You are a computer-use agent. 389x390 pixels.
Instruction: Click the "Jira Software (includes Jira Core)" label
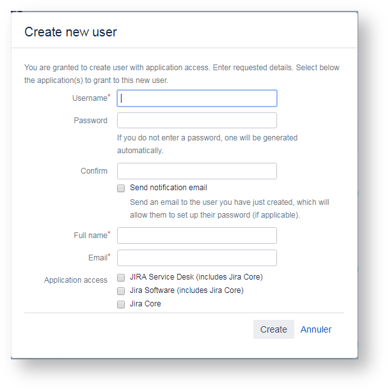click(x=186, y=290)
